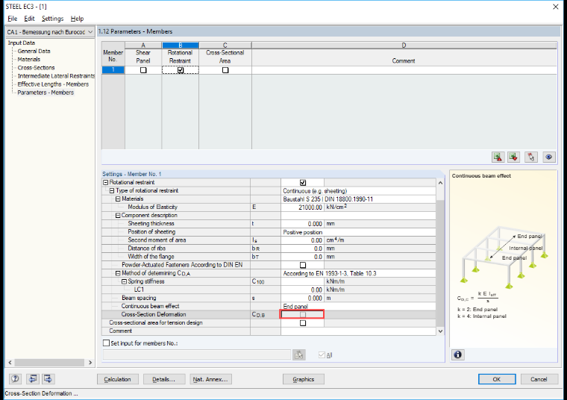This screenshot has width=567, height=400.
Task: Open Position of sheeting value dropdown
Action: [358, 232]
